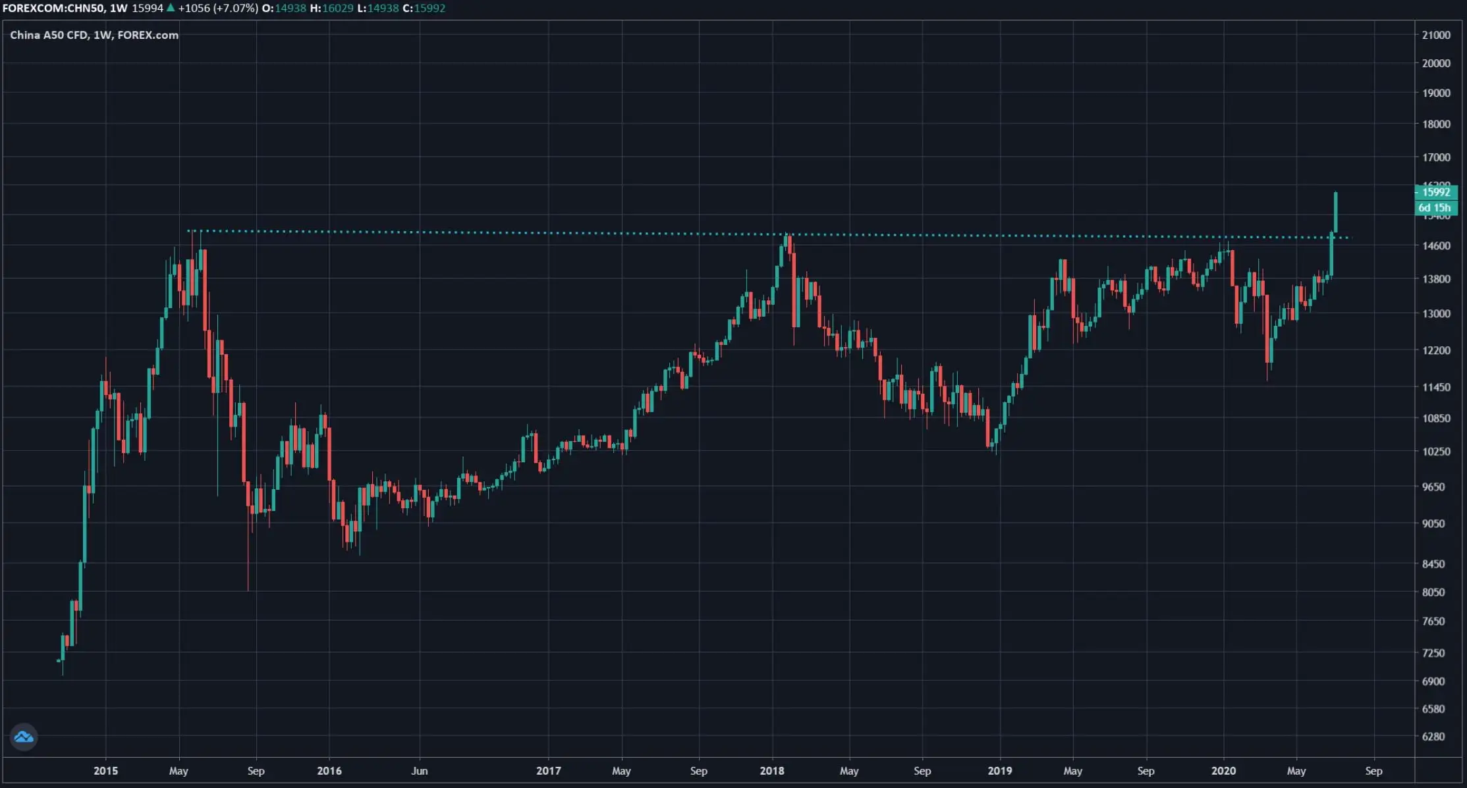This screenshot has width=1467, height=788.
Task: Click the 15992 current price label
Action: point(1436,193)
